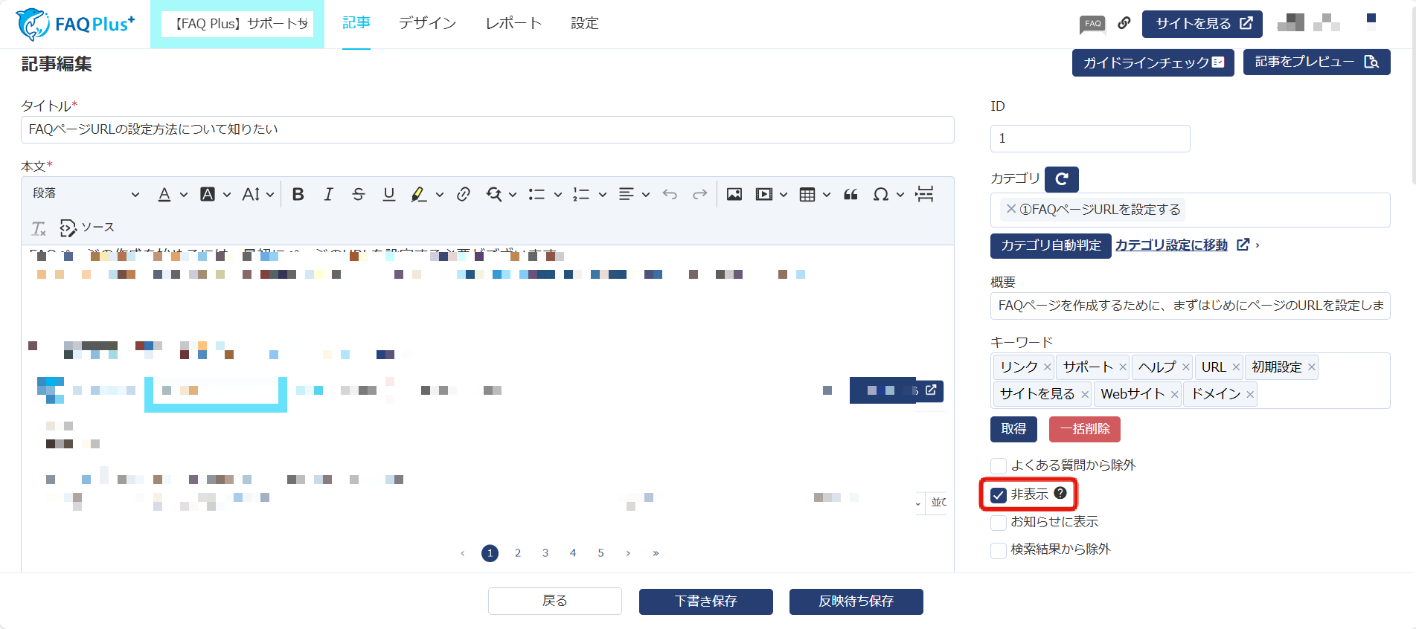Expand the bulleted list style dropdown arrow
Viewport: 1416px width, 629px height.
tap(557, 195)
